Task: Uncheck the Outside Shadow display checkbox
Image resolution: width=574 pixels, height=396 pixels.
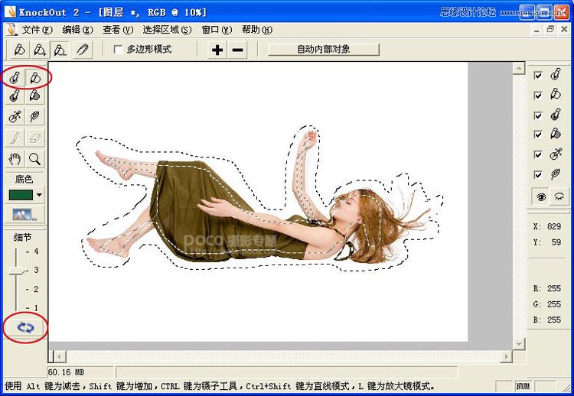Action: click(538, 135)
